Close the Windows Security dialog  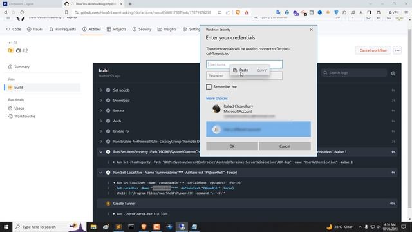coord(311,30)
